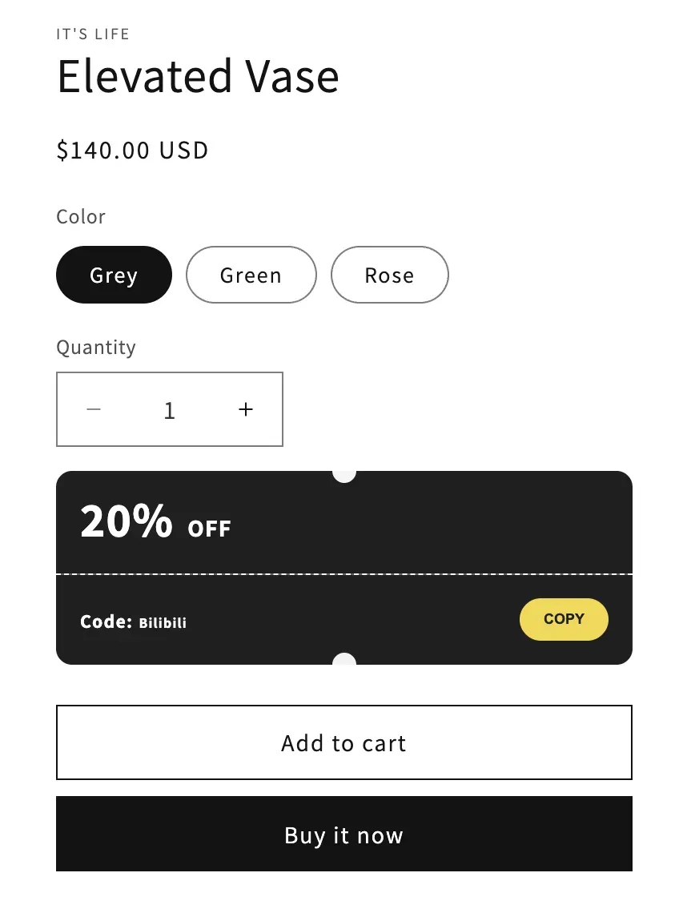Viewport: 687px width, 905px height.
Task: Click the Bilibili coupon code text
Action: 163,622
